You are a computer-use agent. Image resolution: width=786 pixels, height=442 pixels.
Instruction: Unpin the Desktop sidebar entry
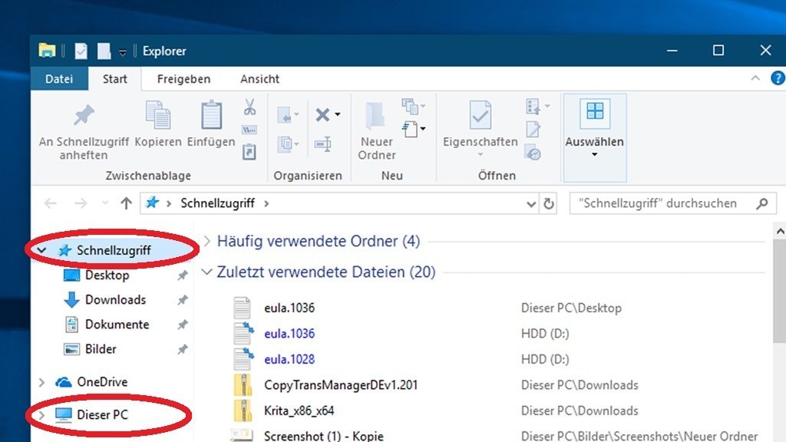point(182,275)
